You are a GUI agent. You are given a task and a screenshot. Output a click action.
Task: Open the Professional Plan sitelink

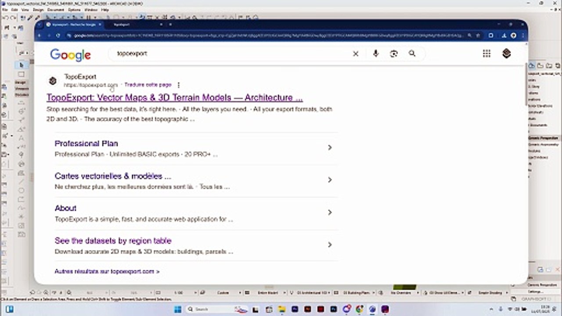coord(86,144)
